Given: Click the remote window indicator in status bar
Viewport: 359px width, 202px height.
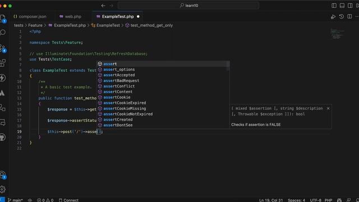Looking at the screenshot, I should click(2, 200).
